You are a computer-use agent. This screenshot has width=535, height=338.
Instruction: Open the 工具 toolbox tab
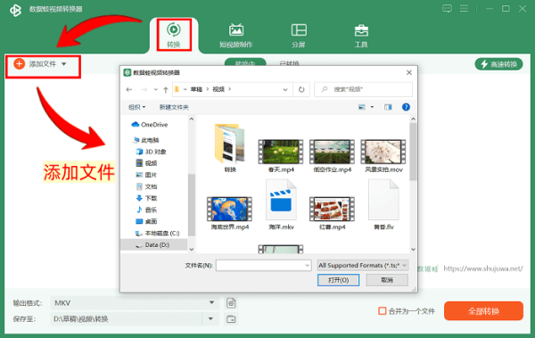click(x=361, y=36)
